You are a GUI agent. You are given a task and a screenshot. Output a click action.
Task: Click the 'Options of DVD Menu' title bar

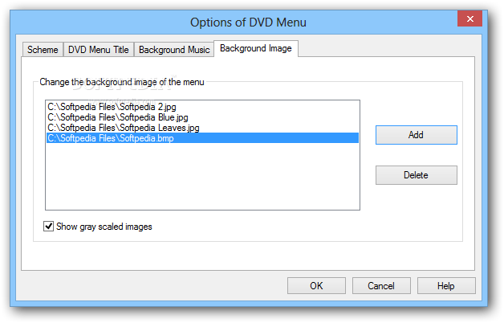[248, 22]
